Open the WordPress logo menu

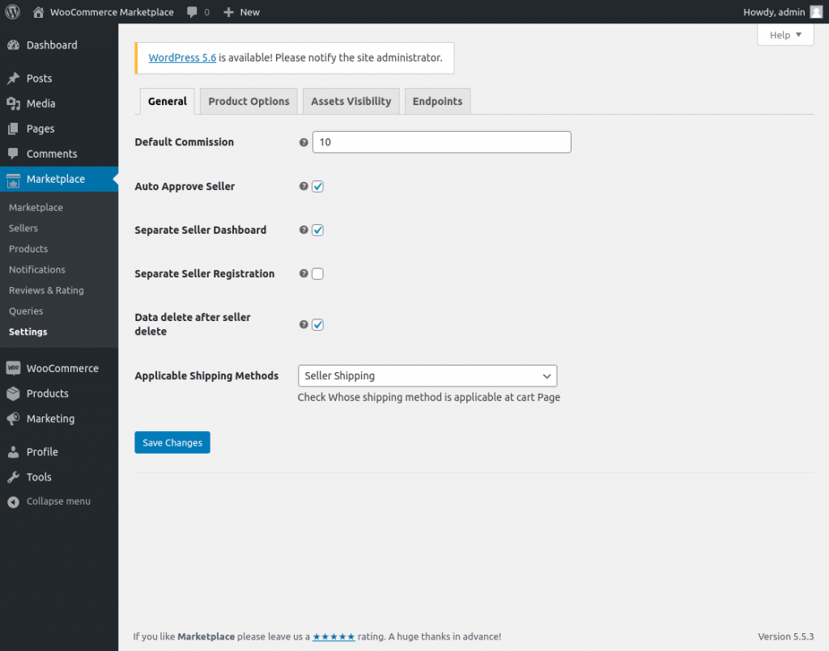click(13, 11)
